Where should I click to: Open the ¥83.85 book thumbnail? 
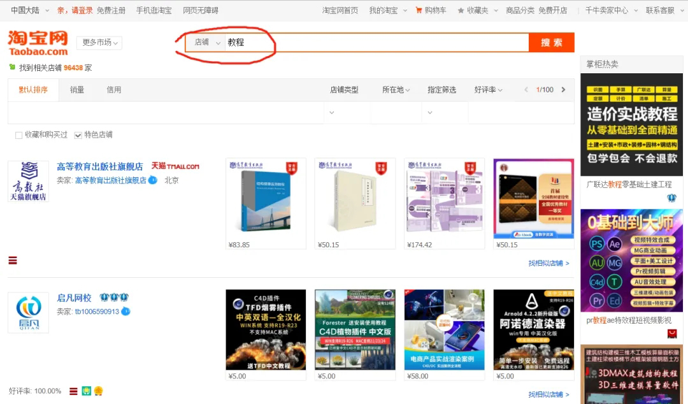pos(266,198)
